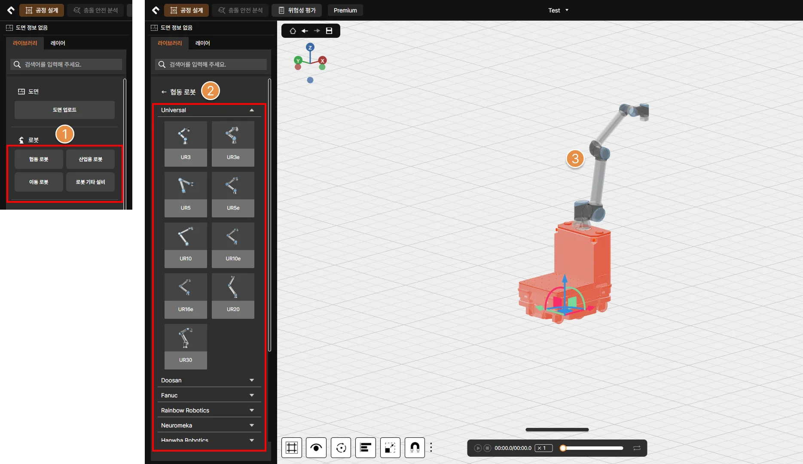Click the search field in left inset panel
The width and height of the screenshot is (803, 464).
click(x=66, y=64)
